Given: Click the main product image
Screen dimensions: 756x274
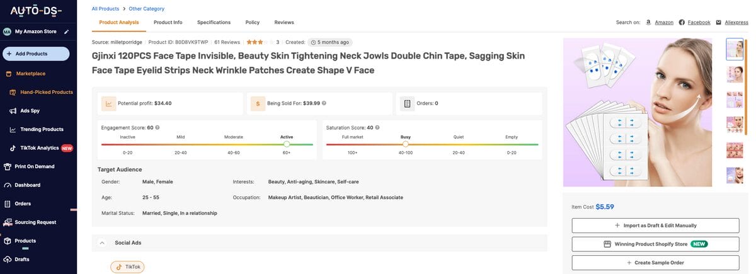Looking at the screenshot, I should 638,113.
